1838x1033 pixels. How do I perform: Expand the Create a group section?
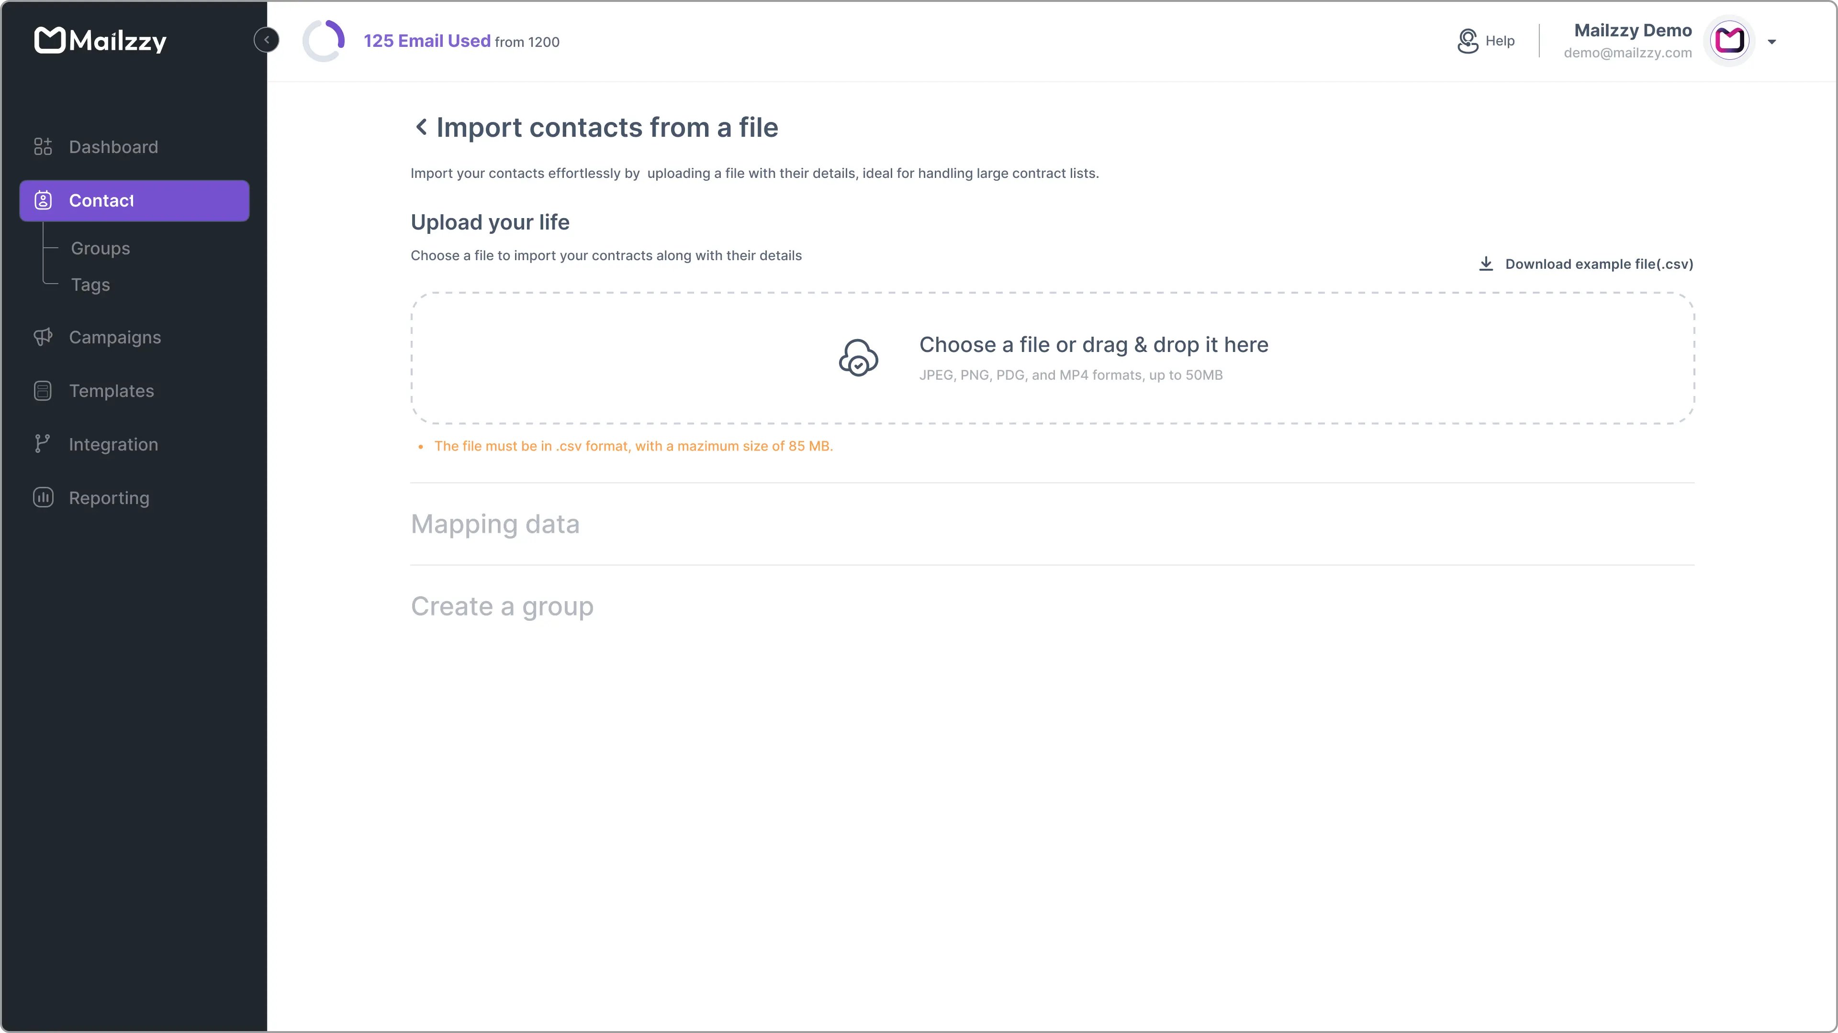(502, 606)
